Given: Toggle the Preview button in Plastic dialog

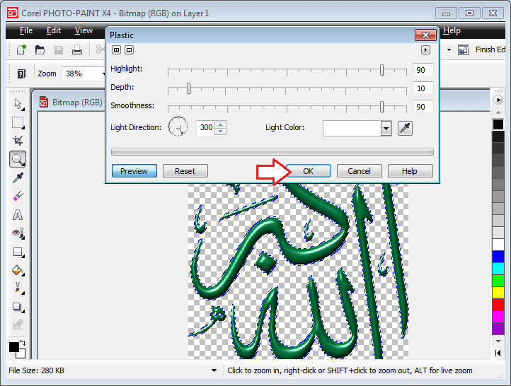Looking at the screenshot, I should [134, 171].
